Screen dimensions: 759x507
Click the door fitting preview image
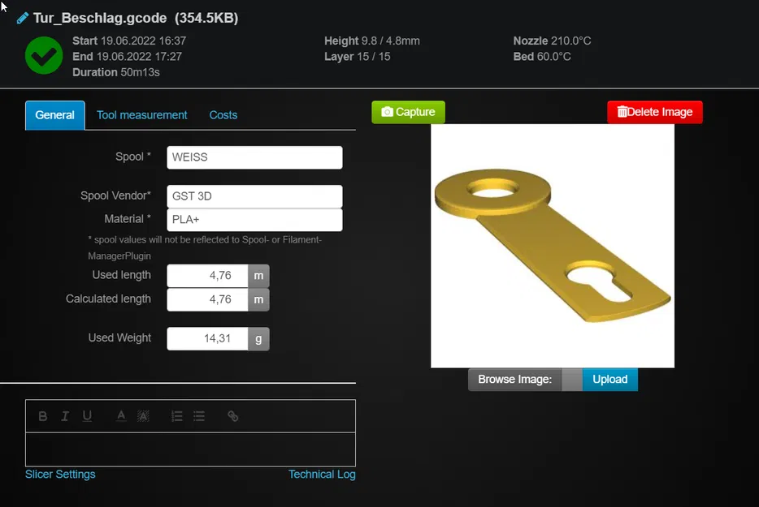click(553, 246)
